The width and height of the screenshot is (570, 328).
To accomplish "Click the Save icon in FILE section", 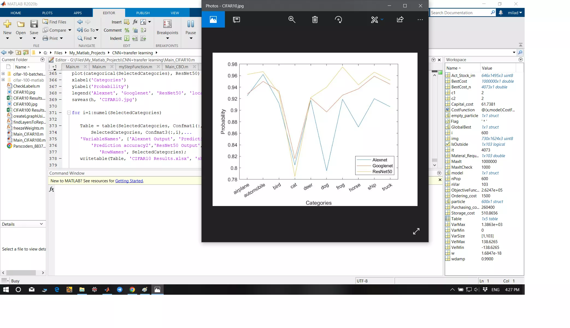I will click(x=34, y=24).
